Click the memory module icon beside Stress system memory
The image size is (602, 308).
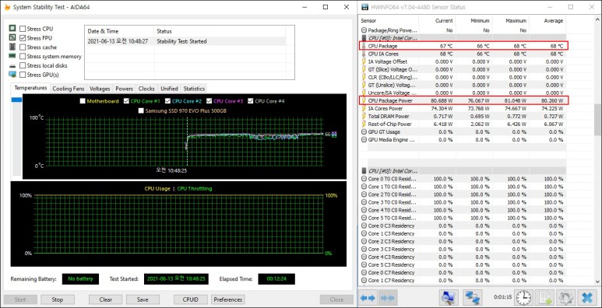[12, 56]
